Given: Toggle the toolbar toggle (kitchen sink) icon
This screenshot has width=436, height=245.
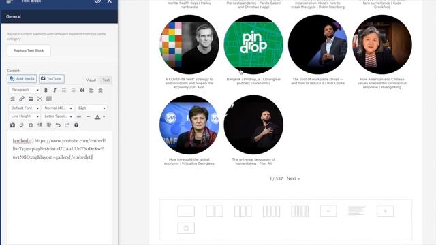Looking at the screenshot, I should point(49,99).
